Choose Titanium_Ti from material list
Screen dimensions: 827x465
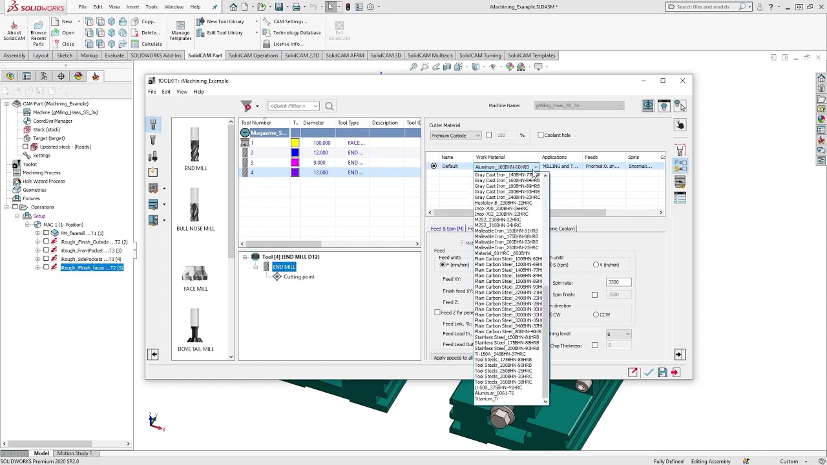pos(487,399)
